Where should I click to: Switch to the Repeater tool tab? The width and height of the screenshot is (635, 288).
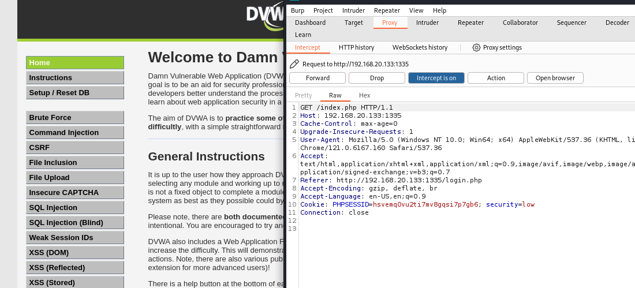click(x=470, y=23)
